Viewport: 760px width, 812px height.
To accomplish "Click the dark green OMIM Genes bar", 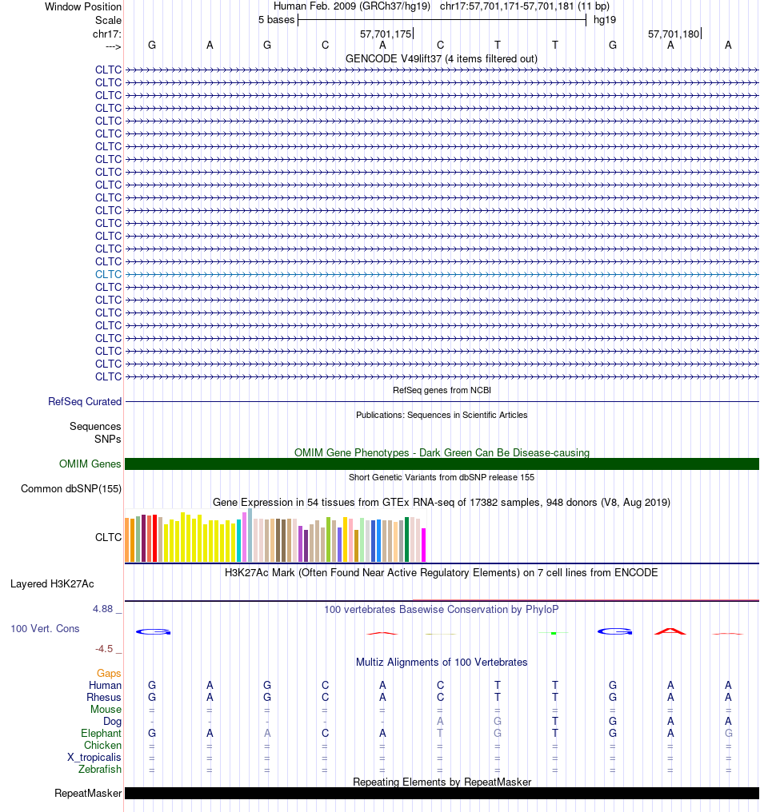I will point(442,464).
